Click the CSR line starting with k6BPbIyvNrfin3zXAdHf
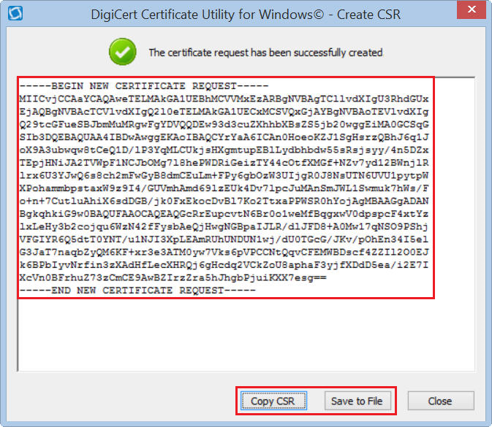Viewport: 492px width, 427px height. 224,265
